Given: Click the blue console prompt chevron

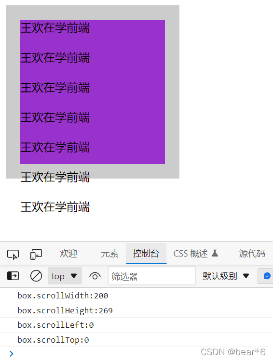Looking at the screenshot, I should click(11, 354).
